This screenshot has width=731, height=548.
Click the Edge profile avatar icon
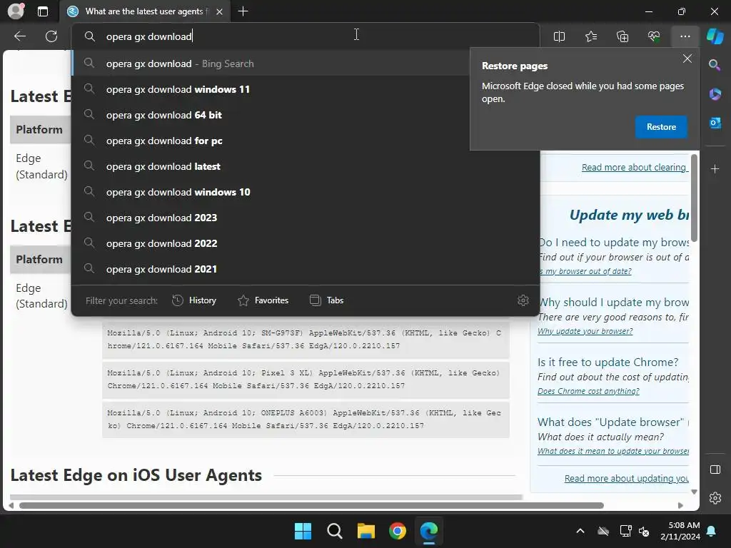click(x=16, y=11)
